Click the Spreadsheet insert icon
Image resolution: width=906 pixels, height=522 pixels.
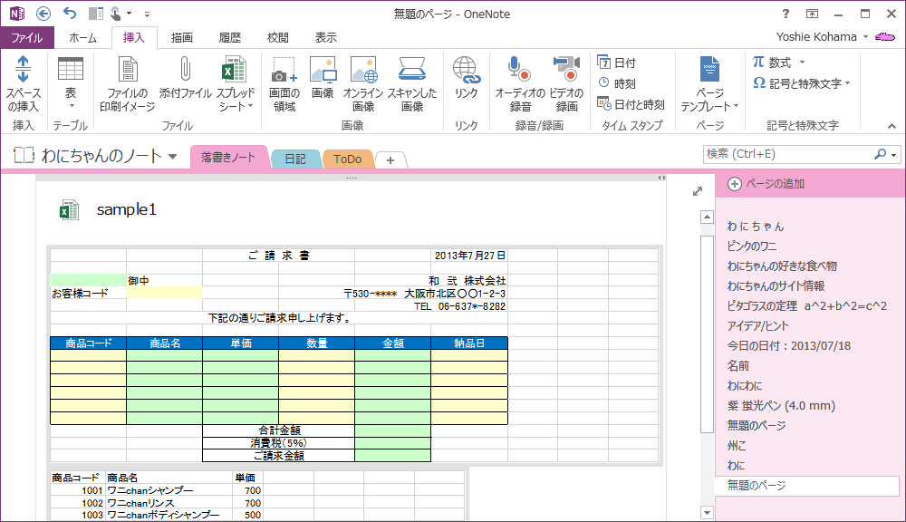coord(234,70)
